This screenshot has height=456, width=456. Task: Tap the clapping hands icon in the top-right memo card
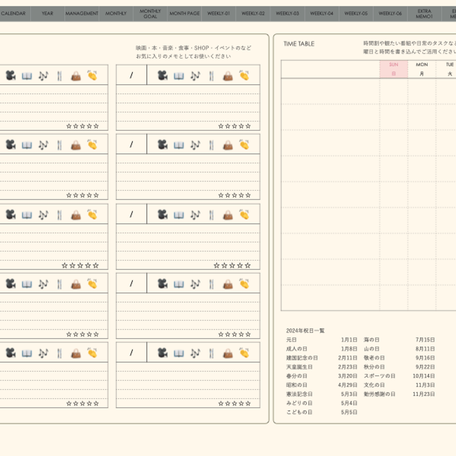[x=244, y=75]
